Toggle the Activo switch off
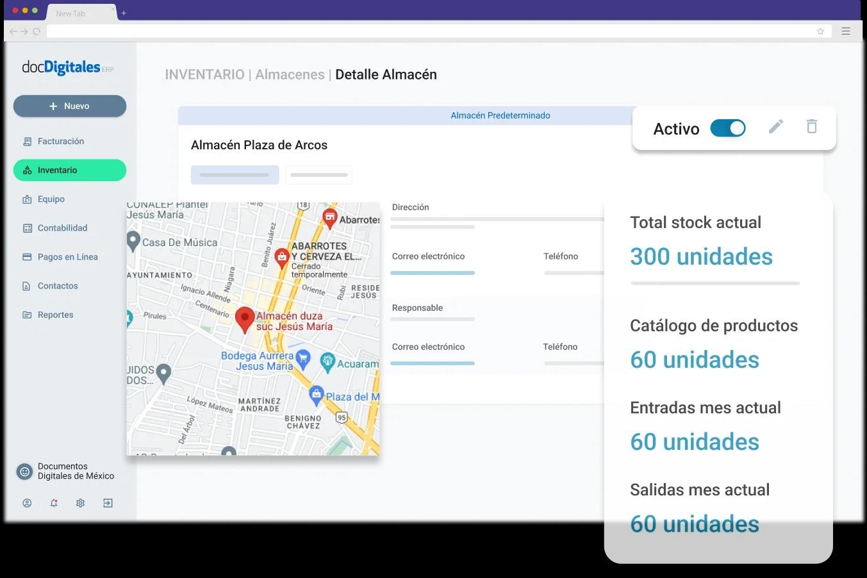 (x=728, y=128)
